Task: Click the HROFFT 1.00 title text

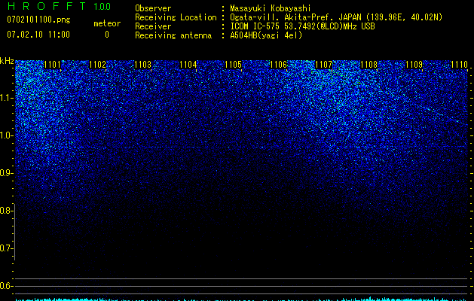Action: click(60, 6)
